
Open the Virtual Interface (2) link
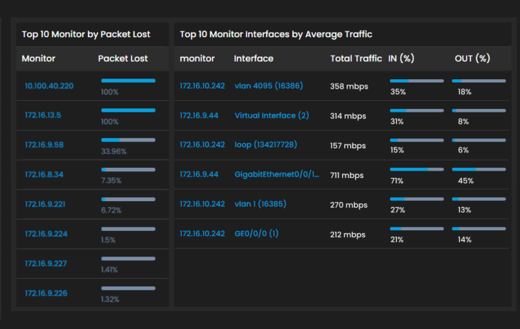point(272,115)
